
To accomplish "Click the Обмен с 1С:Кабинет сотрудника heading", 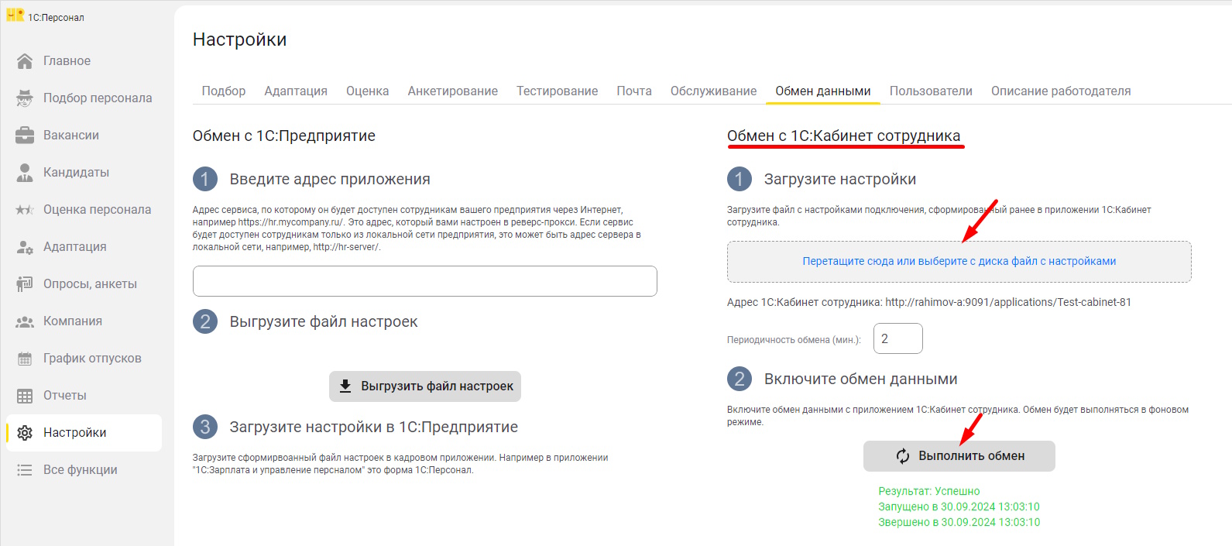I will pos(843,136).
